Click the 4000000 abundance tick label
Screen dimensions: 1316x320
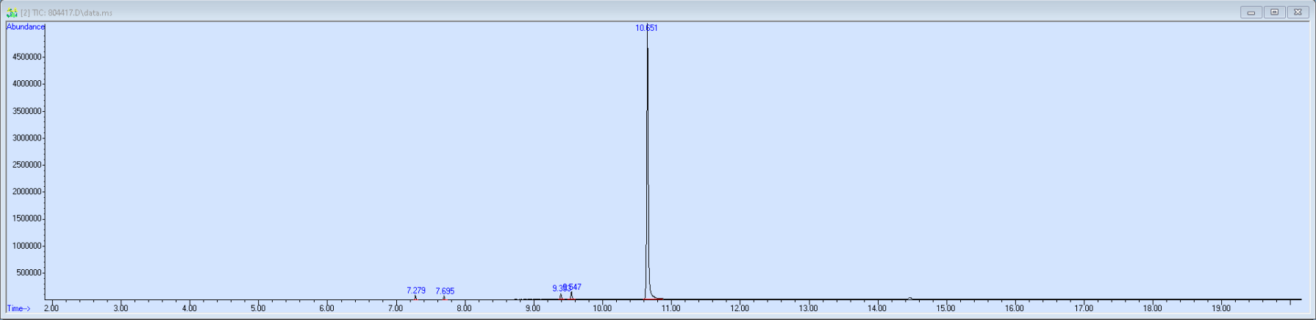tap(26, 84)
